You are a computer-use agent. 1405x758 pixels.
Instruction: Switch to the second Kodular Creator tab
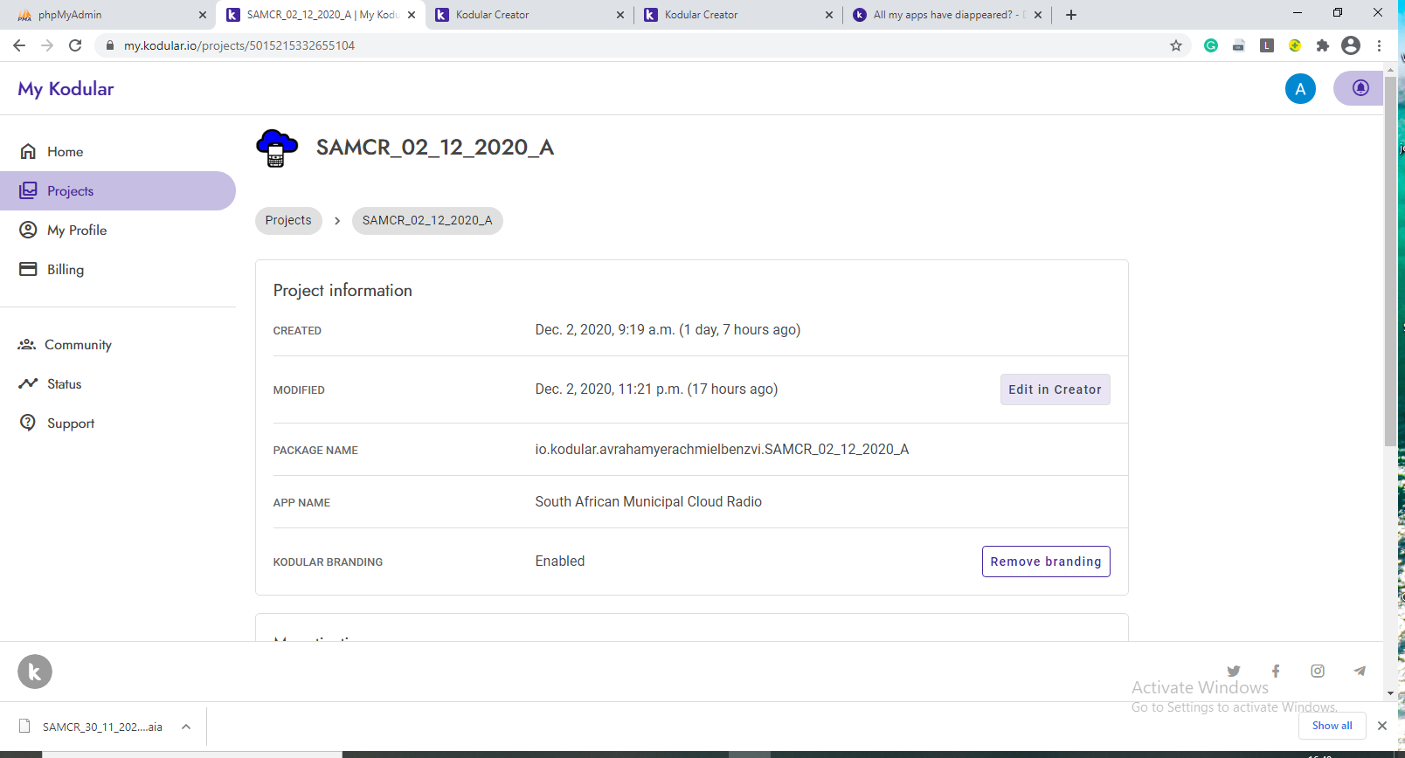pos(737,15)
